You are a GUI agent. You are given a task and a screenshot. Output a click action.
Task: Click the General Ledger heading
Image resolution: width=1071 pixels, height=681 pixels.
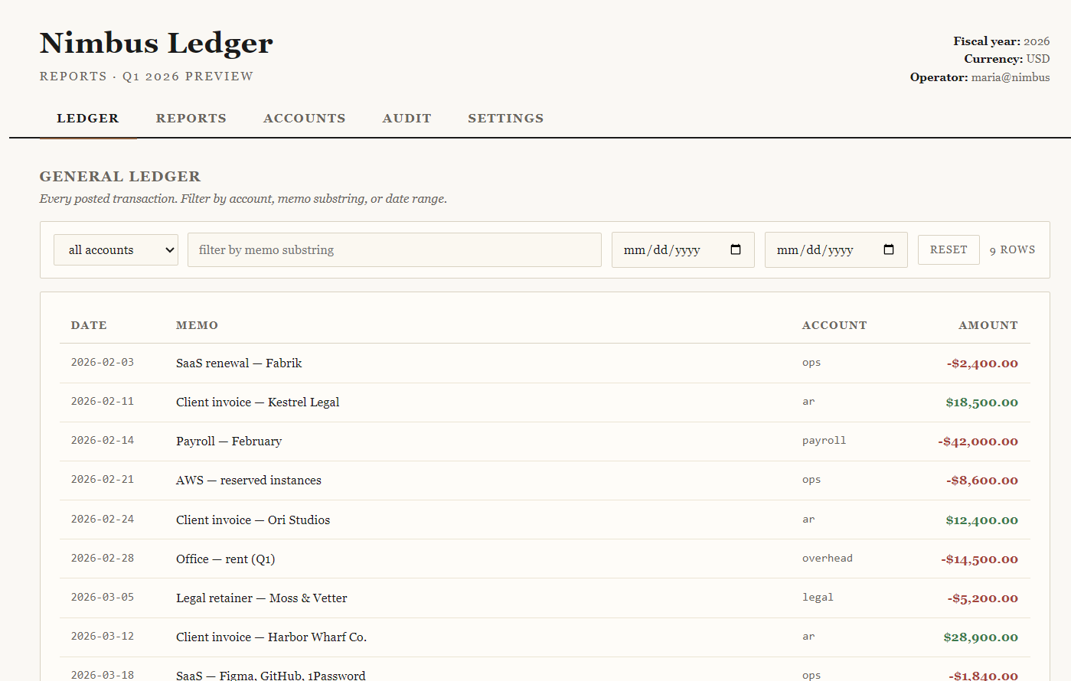[120, 177]
